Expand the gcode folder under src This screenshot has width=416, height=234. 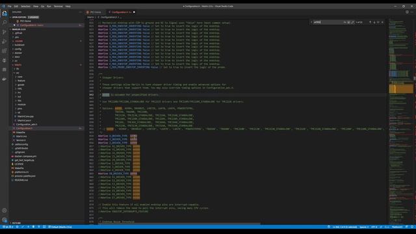21,84
